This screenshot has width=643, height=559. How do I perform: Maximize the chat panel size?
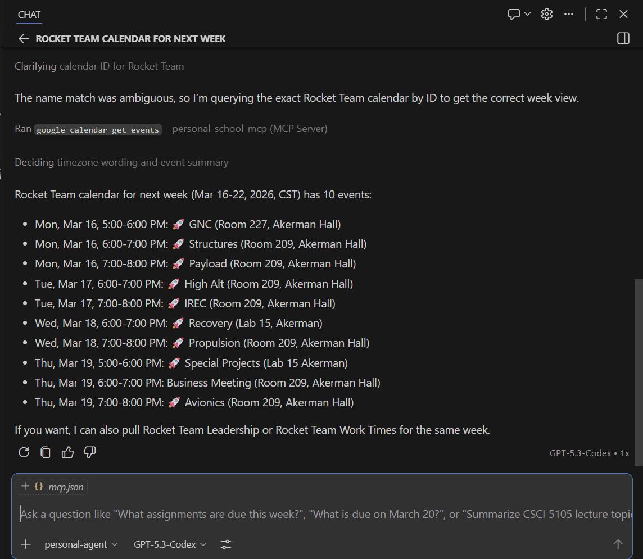click(x=601, y=15)
